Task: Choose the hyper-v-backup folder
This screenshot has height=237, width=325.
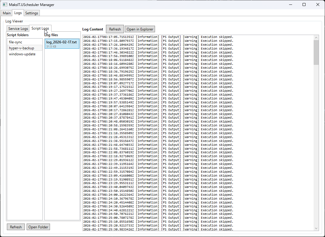Action: point(22,48)
